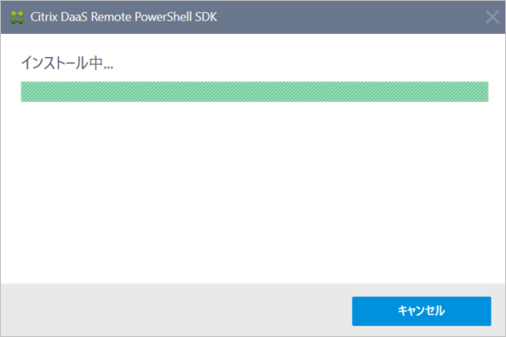Click the ellipsis after インストール中
506x337 pixels.
[x=108, y=67]
